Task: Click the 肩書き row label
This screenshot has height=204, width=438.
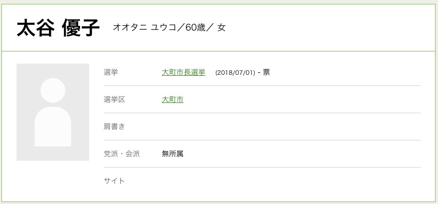Action: click(114, 127)
